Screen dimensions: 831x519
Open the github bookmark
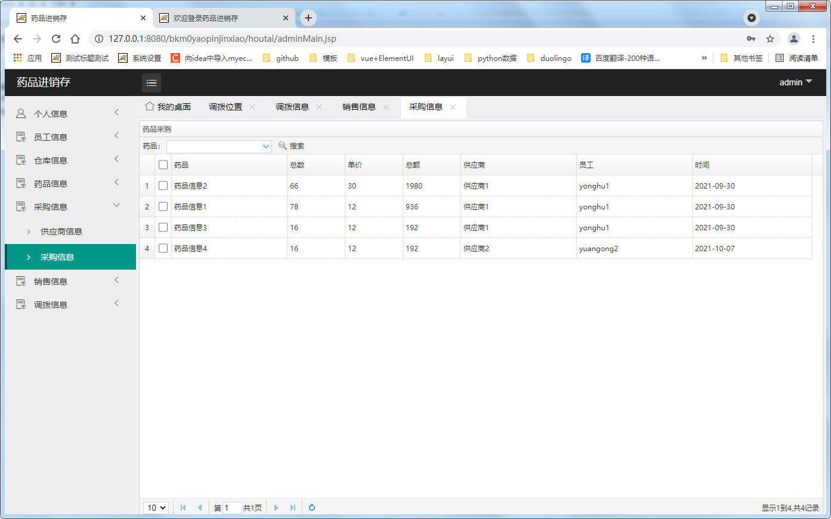point(281,58)
